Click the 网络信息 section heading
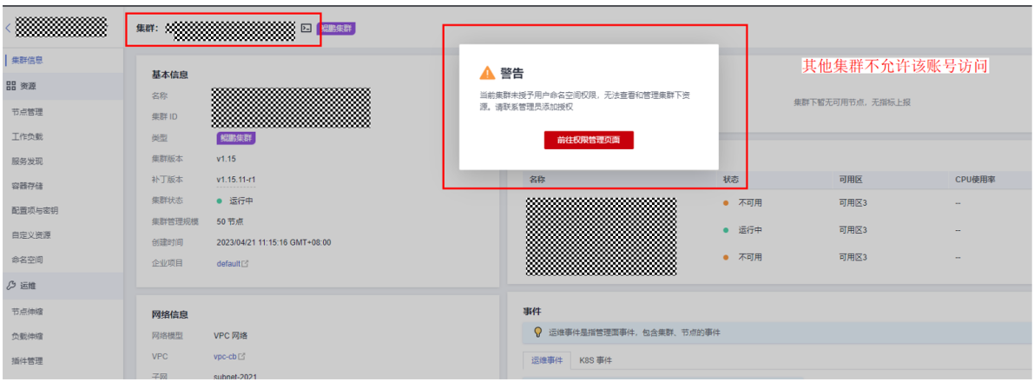The width and height of the screenshot is (1034, 382). tap(169, 314)
